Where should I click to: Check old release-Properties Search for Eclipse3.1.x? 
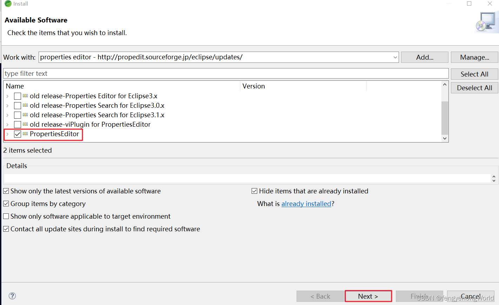[x=18, y=115]
